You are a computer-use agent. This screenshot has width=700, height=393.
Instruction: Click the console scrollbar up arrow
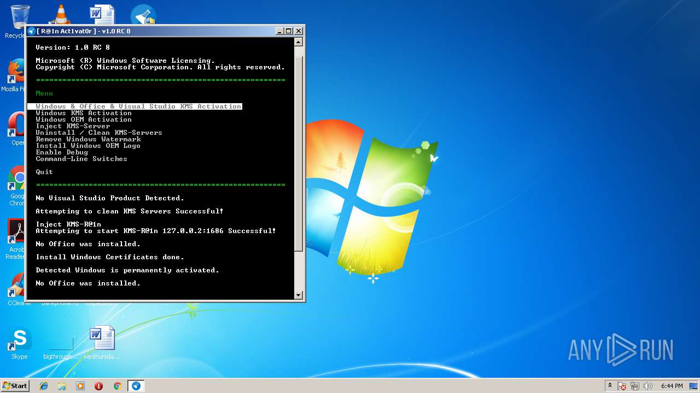click(299, 42)
